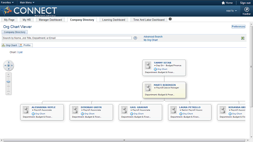Click Alexandra Hoyle's avatar photo
The image size is (253, 142).
click(26, 110)
